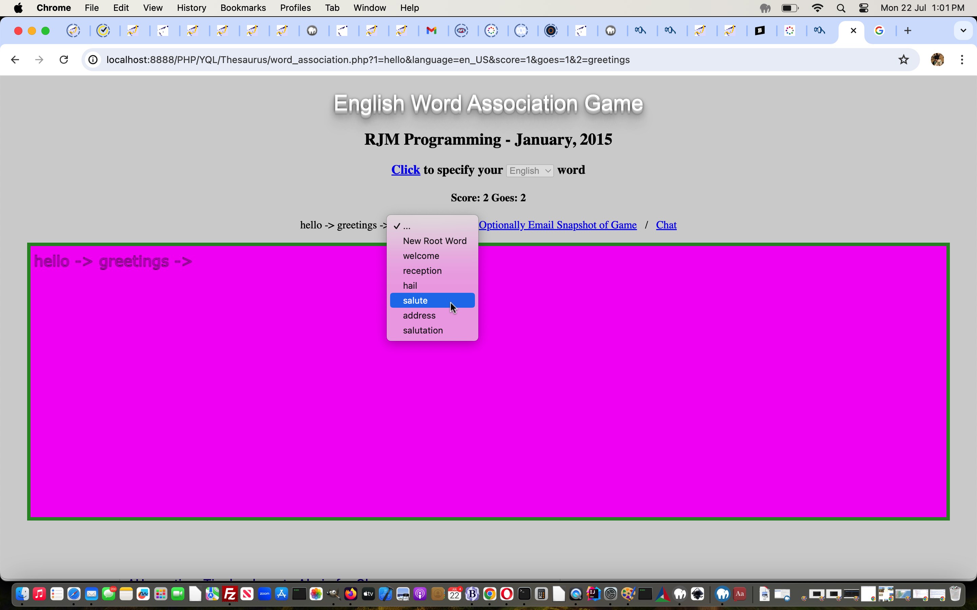The height and width of the screenshot is (610, 977).
Task: Switch to the Gmail tab
Action: pyautogui.click(x=432, y=30)
